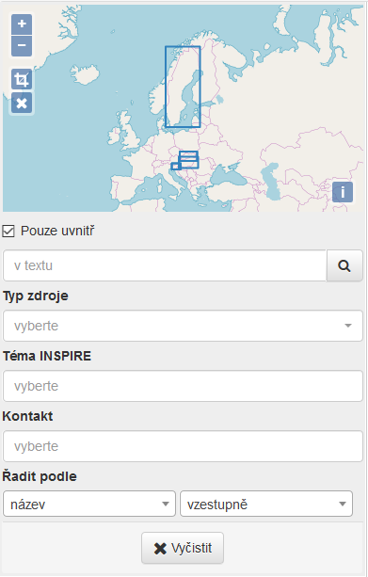The width and height of the screenshot is (368, 577).
Task: Expand Typ zdroje via its arrow
Action: click(x=347, y=326)
